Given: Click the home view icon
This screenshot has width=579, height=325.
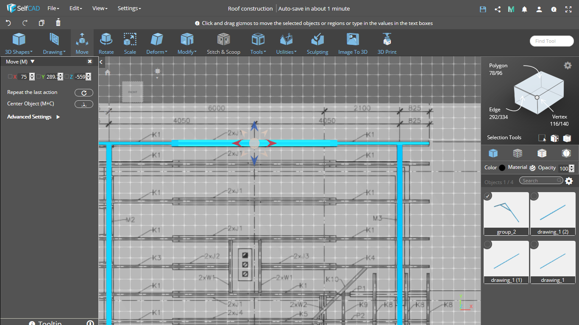Looking at the screenshot, I should tap(108, 72).
